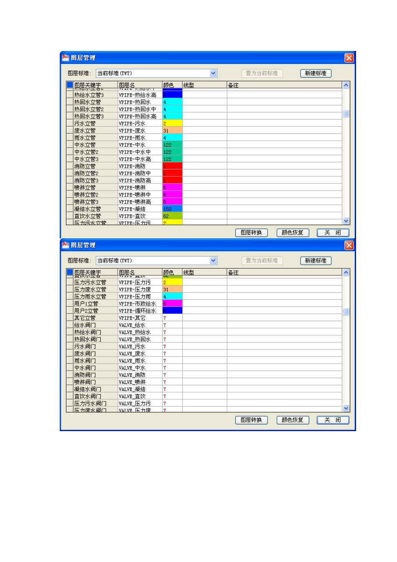Image resolution: width=397 pixels, height=562 pixels.
Task: Pick the blue swatch for VPIPE-热给水高
Action: (172, 95)
